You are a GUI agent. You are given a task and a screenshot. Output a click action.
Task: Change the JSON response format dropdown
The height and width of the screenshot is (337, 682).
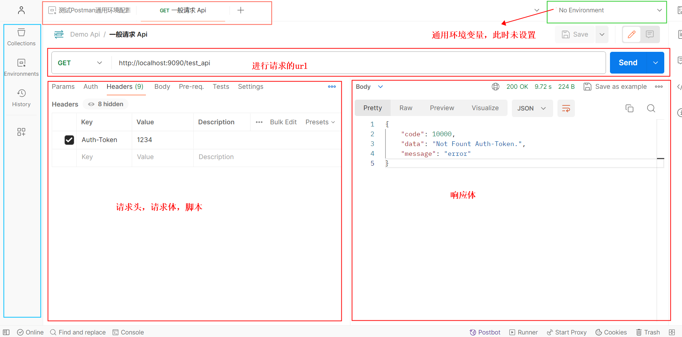coord(532,108)
